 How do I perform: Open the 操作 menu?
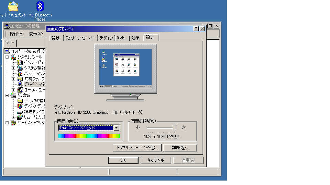pos(16,34)
